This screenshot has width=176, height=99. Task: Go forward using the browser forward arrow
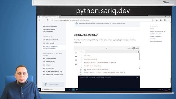click(44, 20)
